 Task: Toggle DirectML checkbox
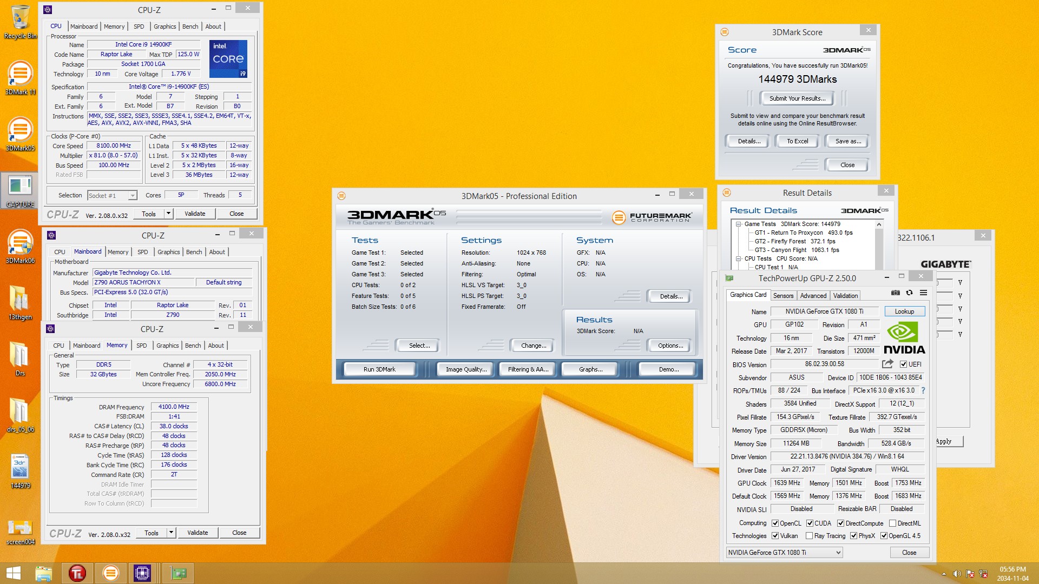pos(892,523)
